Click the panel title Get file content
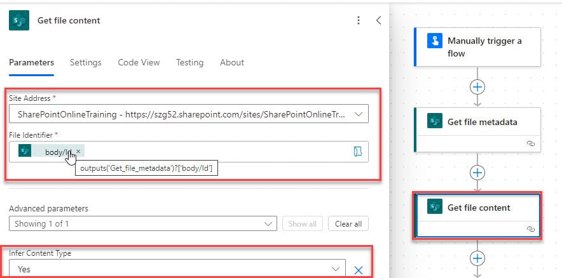 coord(69,20)
